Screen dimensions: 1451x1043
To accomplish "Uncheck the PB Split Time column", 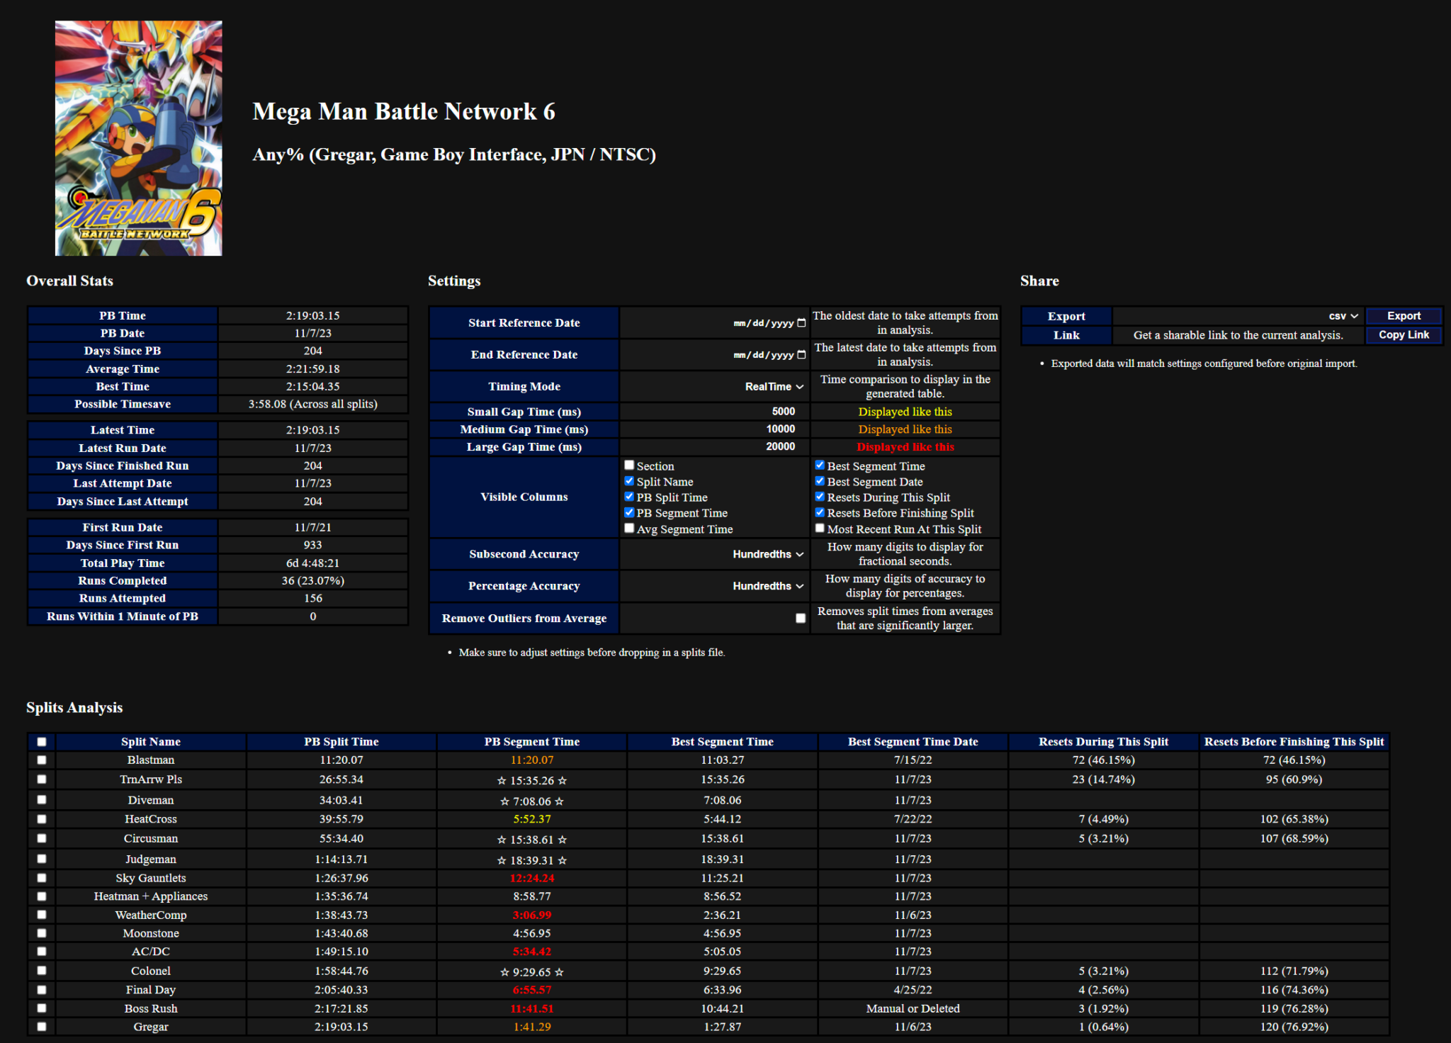I will point(629,497).
